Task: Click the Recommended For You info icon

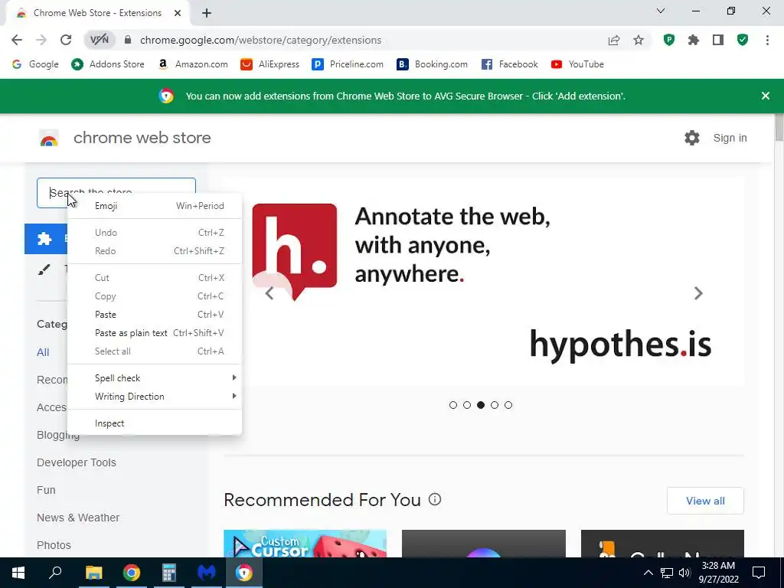Action: (435, 499)
